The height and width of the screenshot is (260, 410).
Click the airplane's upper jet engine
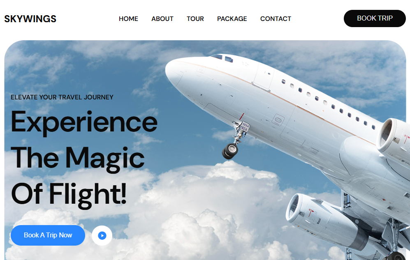(393, 139)
